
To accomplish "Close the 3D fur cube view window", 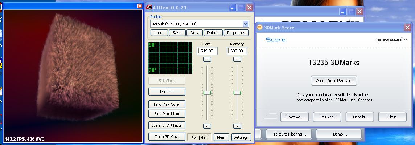I will [140, 6].
